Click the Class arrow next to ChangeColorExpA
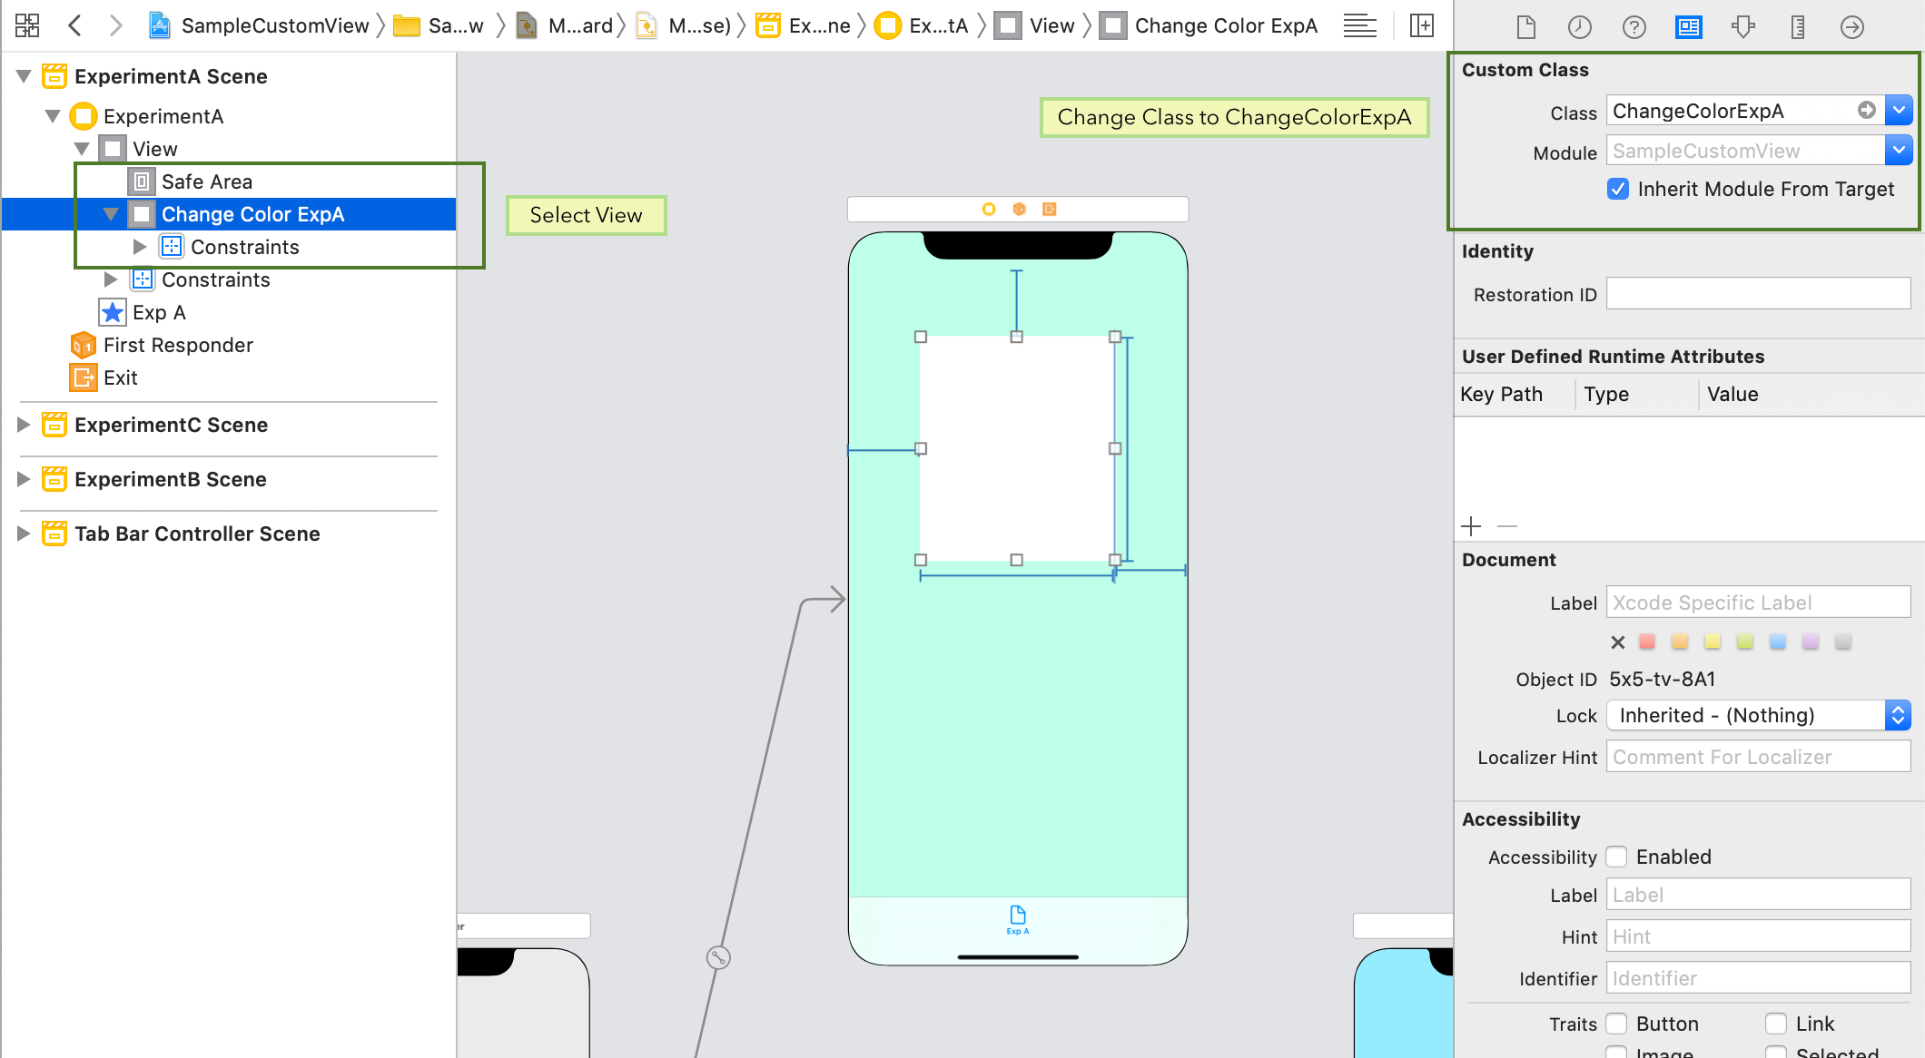 coord(1867,110)
